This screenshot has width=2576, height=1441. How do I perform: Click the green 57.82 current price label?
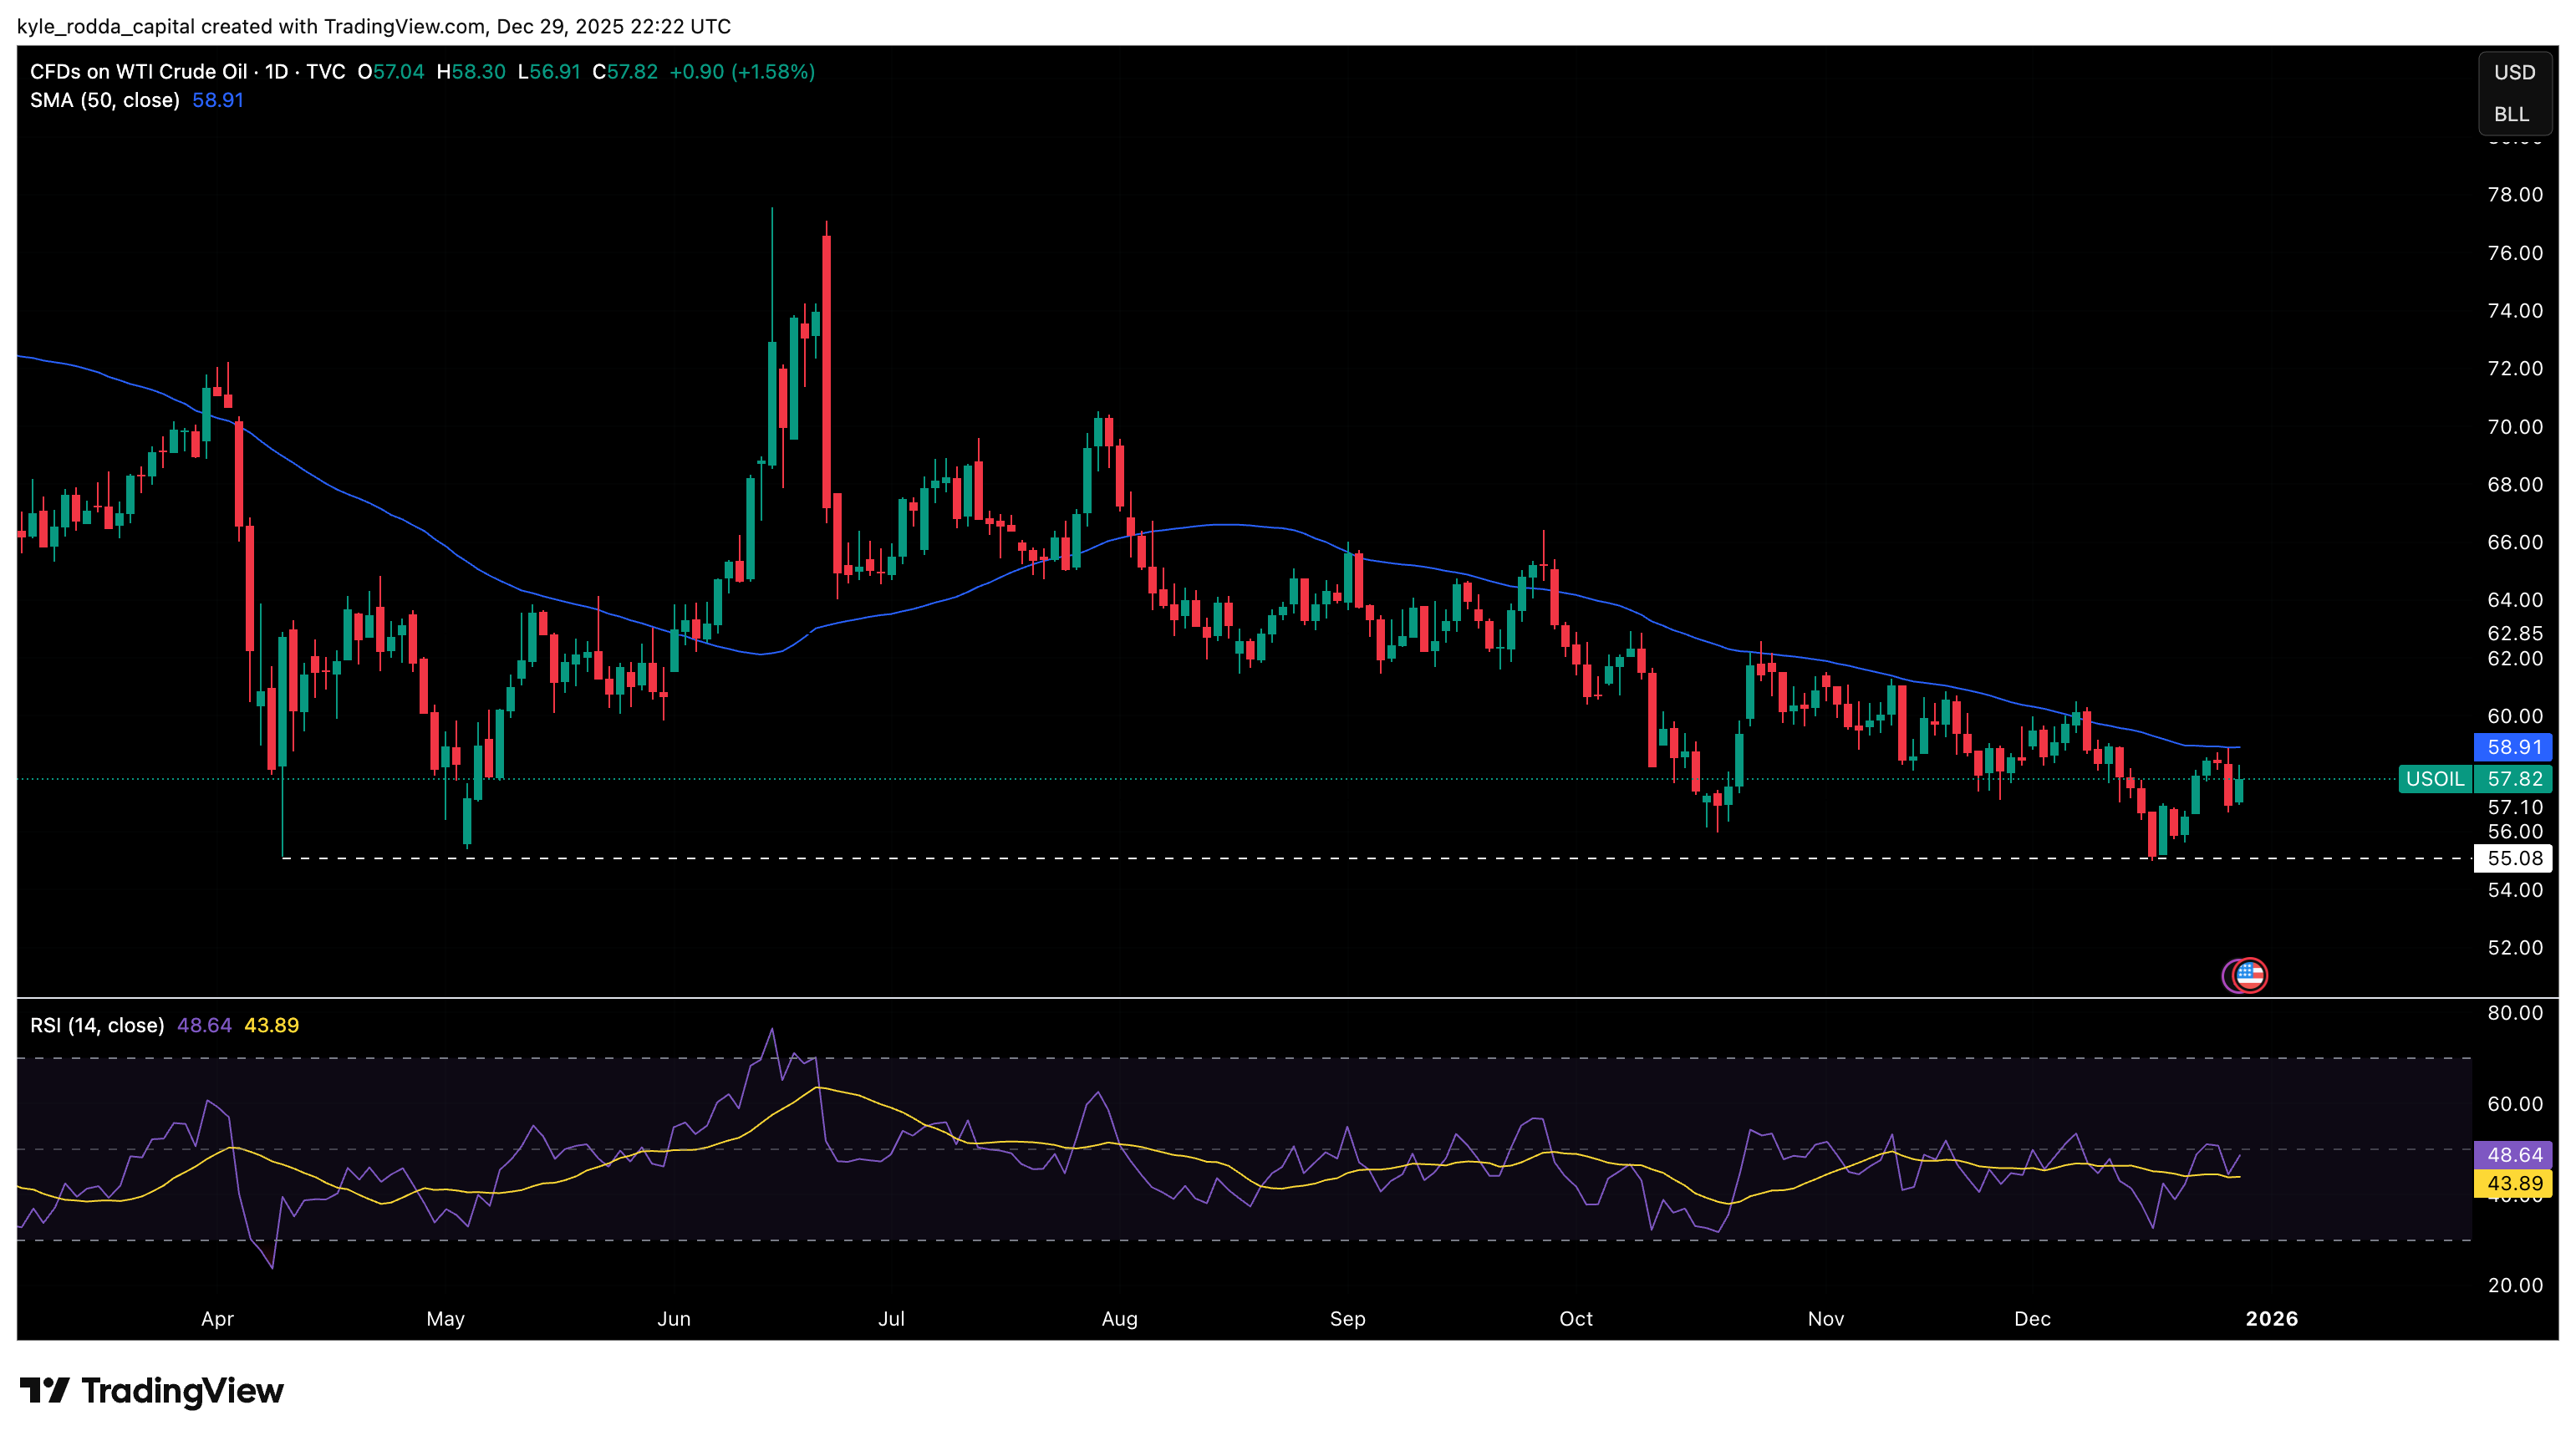click(x=2514, y=779)
